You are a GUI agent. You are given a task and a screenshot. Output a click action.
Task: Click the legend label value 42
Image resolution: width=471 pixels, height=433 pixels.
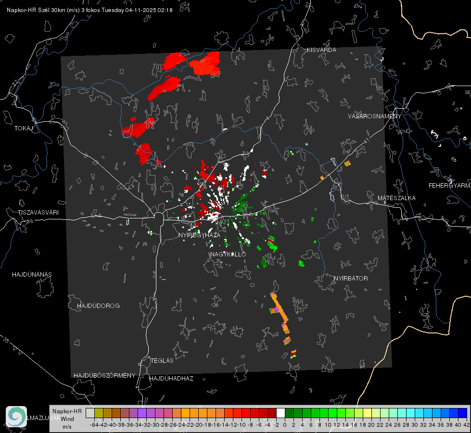click(467, 425)
